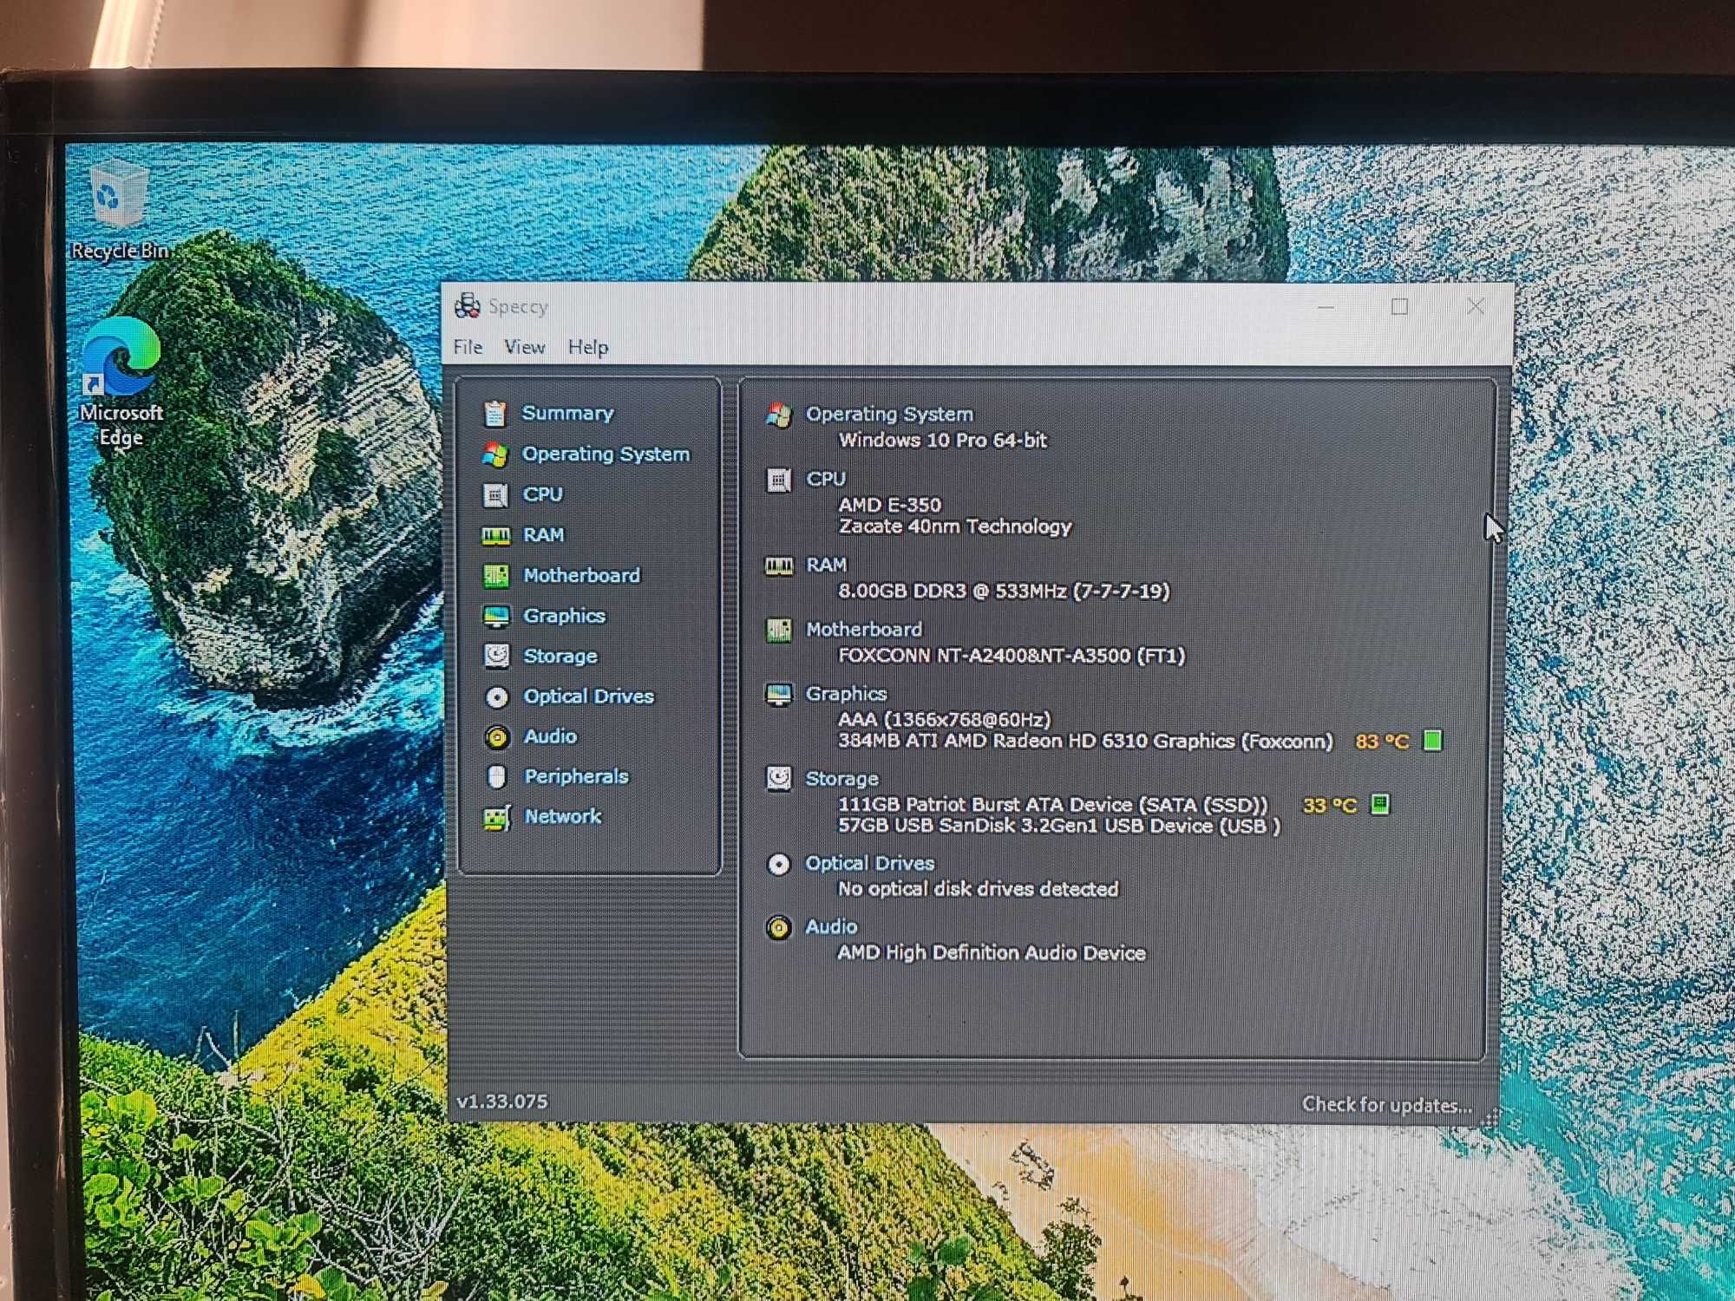This screenshot has width=1735, height=1301.
Task: Launch the Microsoft Edge desktop shortcut
Action: 121,382
